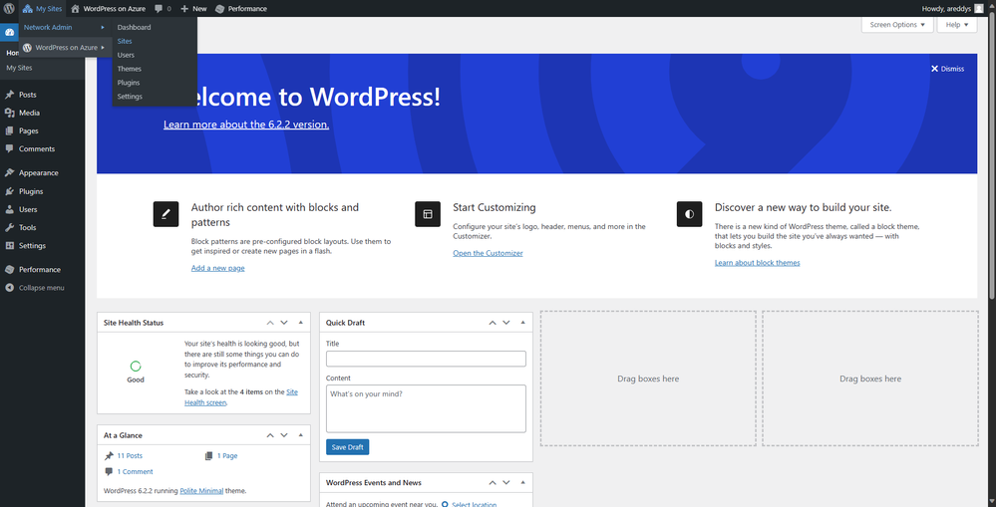The image size is (996, 507).
Task: Collapse the WordPress Events and News panel
Action: tap(522, 482)
